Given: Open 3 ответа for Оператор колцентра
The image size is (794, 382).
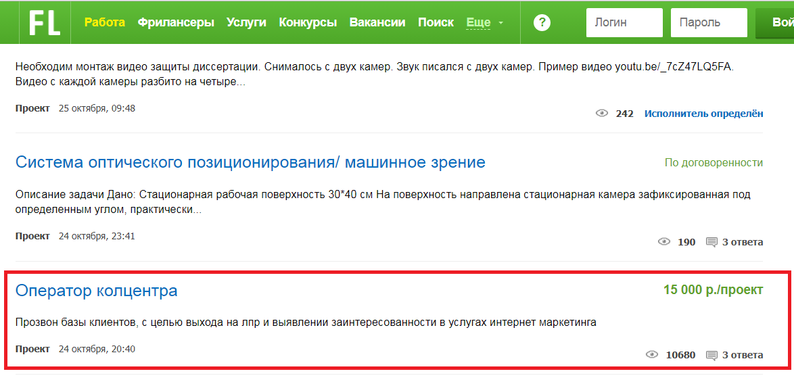Looking at the screenshot, I should (x=743, y=355).
